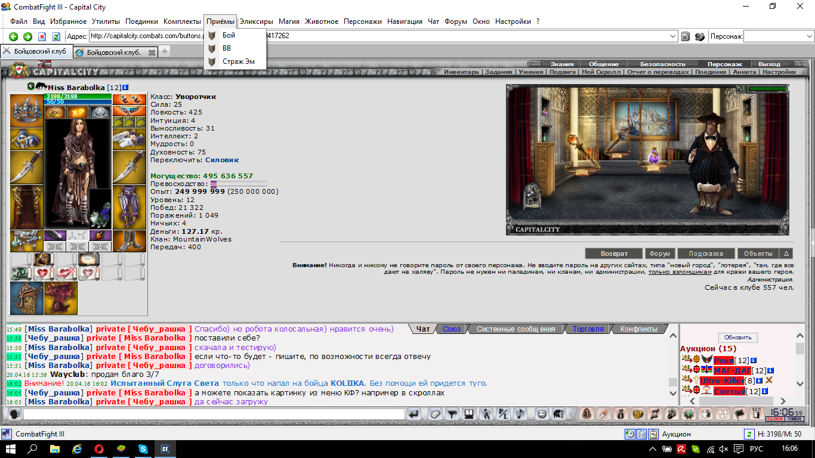815x458 pixels.
Task: Open the Магия menu
Action: pos(289,21)
